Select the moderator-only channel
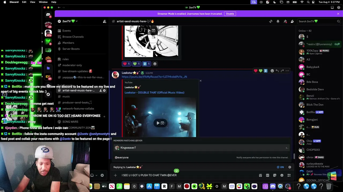 coord(72,65)
